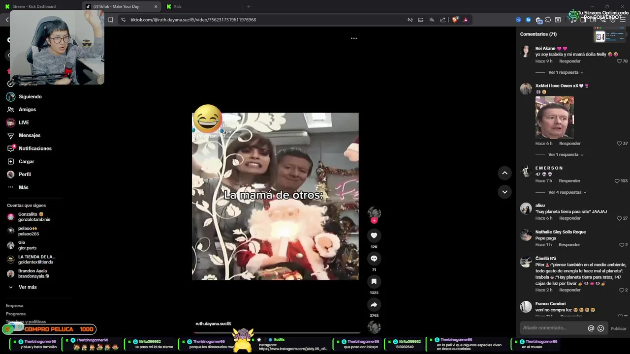Open comments via the speech bubble icon
The height and width of the screenshot is (354, 630).
pyautogui.click(x=374, y=259)
